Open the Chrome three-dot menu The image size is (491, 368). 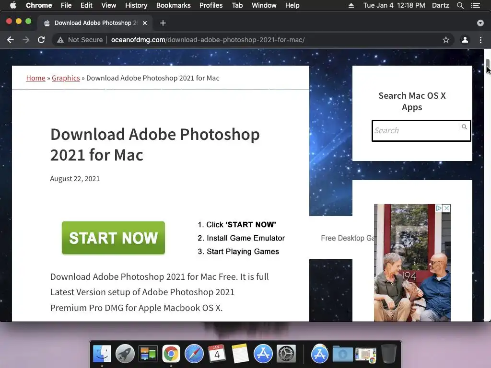[x=480, y=40]
